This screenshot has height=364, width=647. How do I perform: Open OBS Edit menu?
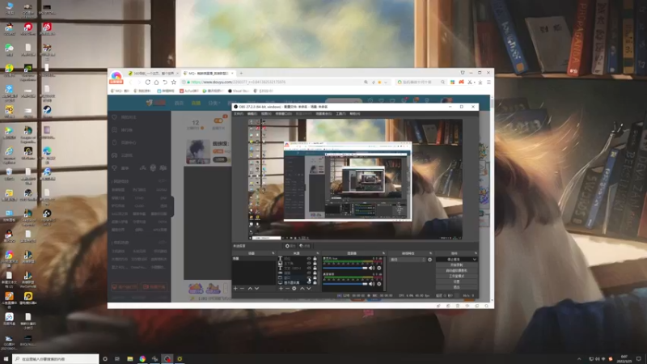pyautogui.click(x=252, y=113)
